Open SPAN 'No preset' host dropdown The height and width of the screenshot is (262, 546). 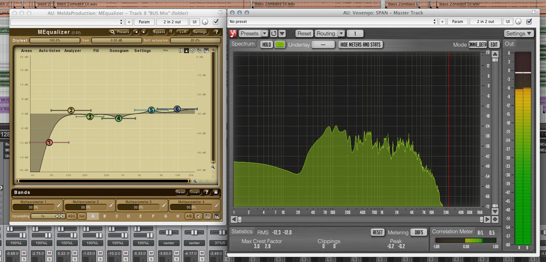point(332,21)
